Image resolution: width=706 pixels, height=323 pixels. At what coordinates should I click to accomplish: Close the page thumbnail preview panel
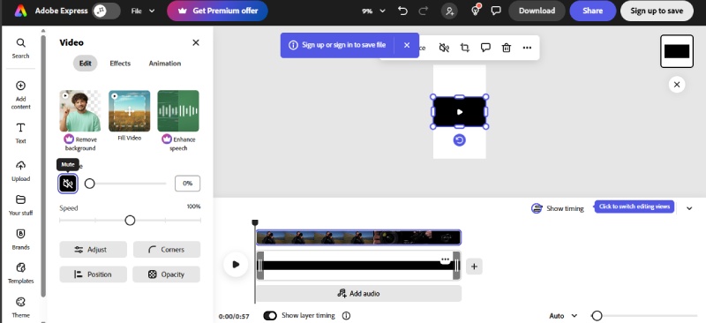pyautogui.click(x=677, y=84)
